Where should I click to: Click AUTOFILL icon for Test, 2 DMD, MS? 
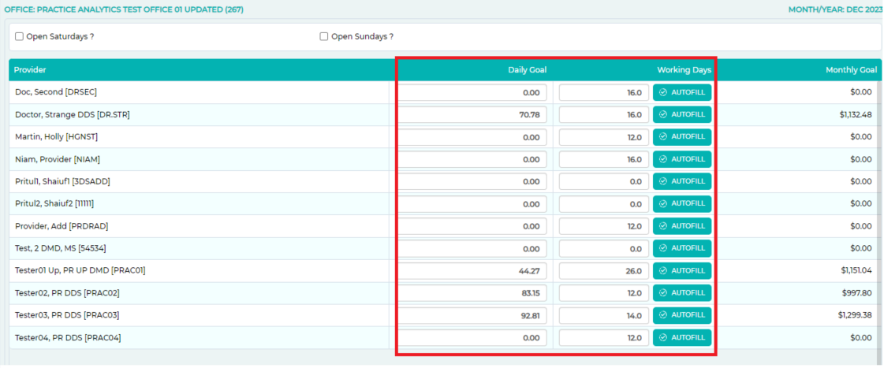[x=663, y=248]
